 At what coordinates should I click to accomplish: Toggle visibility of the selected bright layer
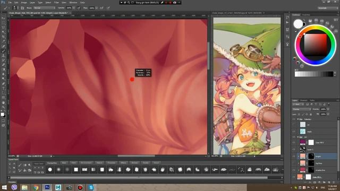click(294, 156)
